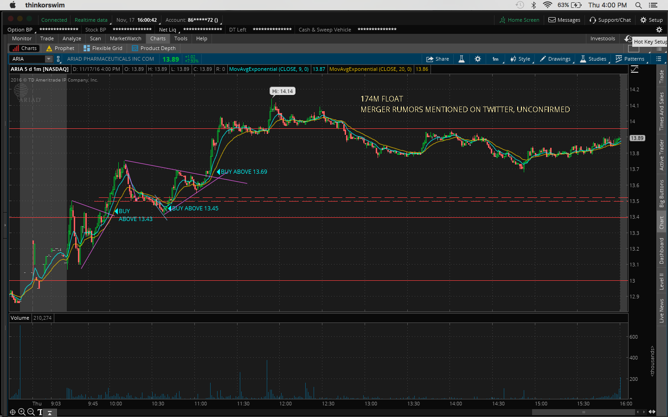Click the Share chart button
This screenshot has width=668, height=417.
[x=437, y=59]
